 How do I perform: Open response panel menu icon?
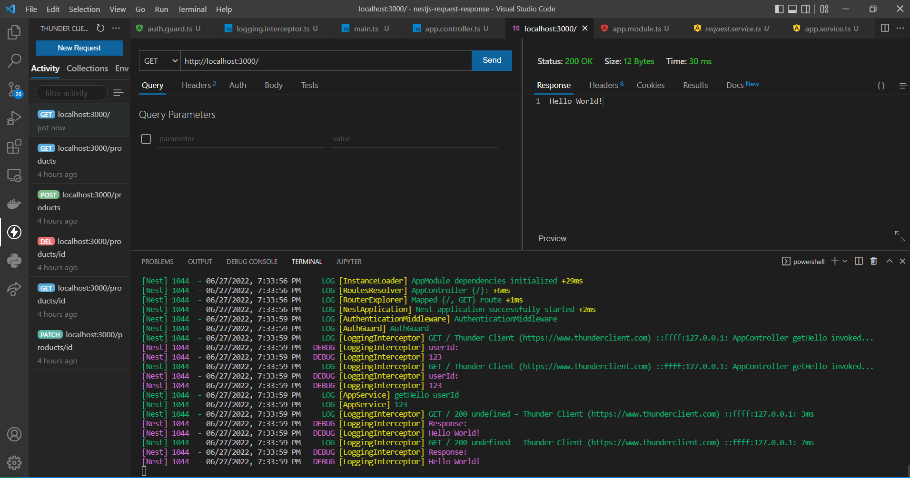[x=903, y=86]
